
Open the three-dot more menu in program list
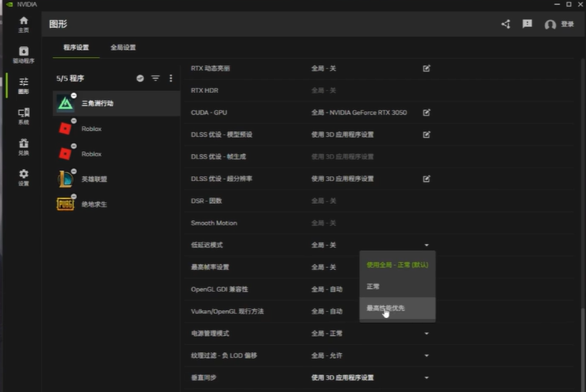(171, 78)
